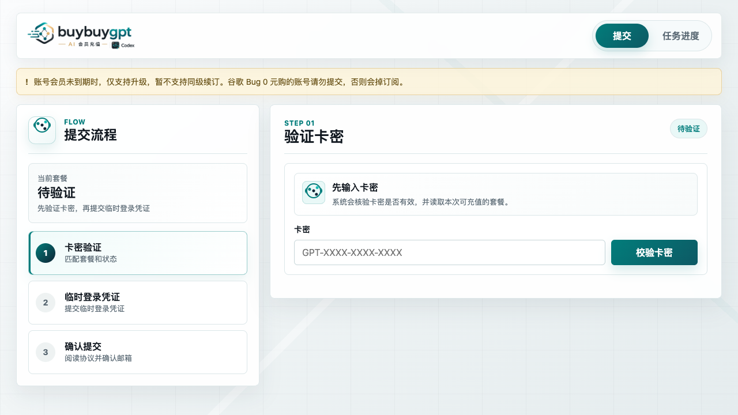Click the number 1 step circle
Viewport: 738px width, 415px height.
pos(46,253)
